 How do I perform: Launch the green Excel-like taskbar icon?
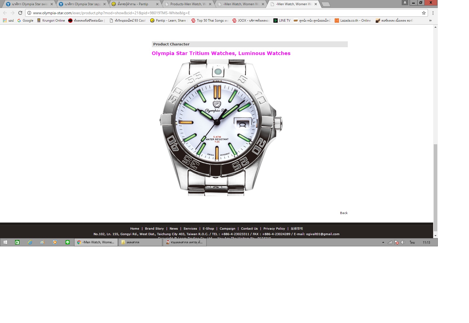point(17,242)
